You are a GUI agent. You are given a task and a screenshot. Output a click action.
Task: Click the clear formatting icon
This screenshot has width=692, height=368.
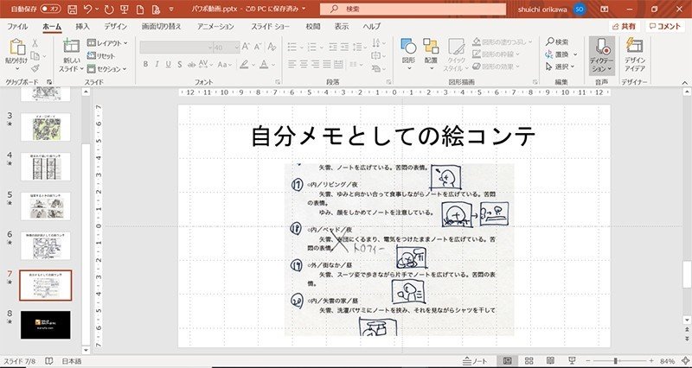(272, 47)
